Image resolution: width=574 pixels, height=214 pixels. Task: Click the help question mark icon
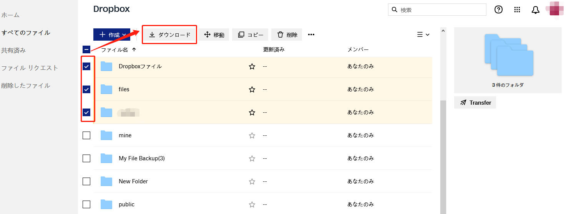pyautogui.click(x=498, y=10)
